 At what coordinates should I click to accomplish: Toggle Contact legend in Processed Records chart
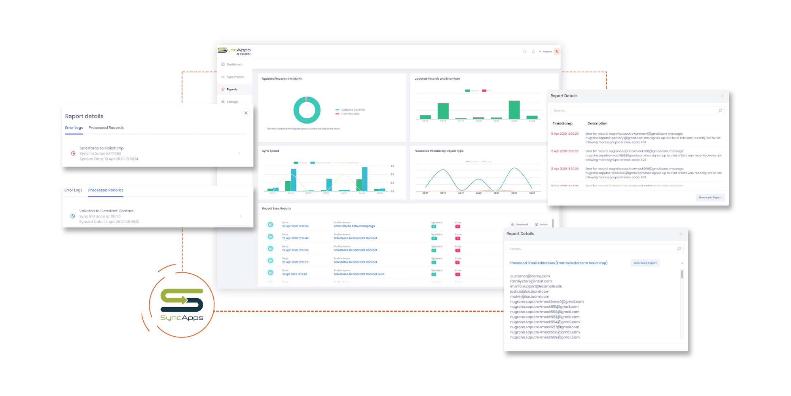point(472,162)
